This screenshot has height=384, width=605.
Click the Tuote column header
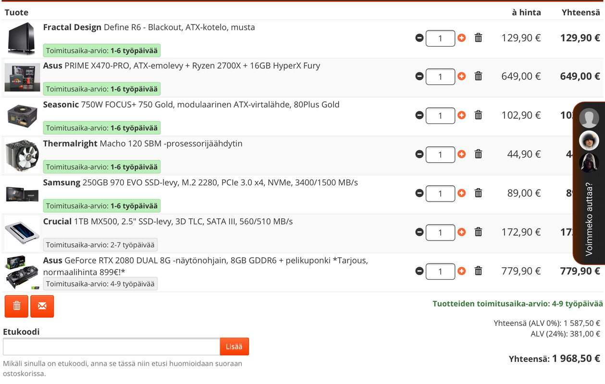[x=16, y=12]
